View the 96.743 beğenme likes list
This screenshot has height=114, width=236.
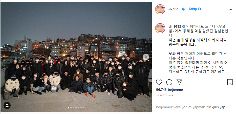click(169, 90)
